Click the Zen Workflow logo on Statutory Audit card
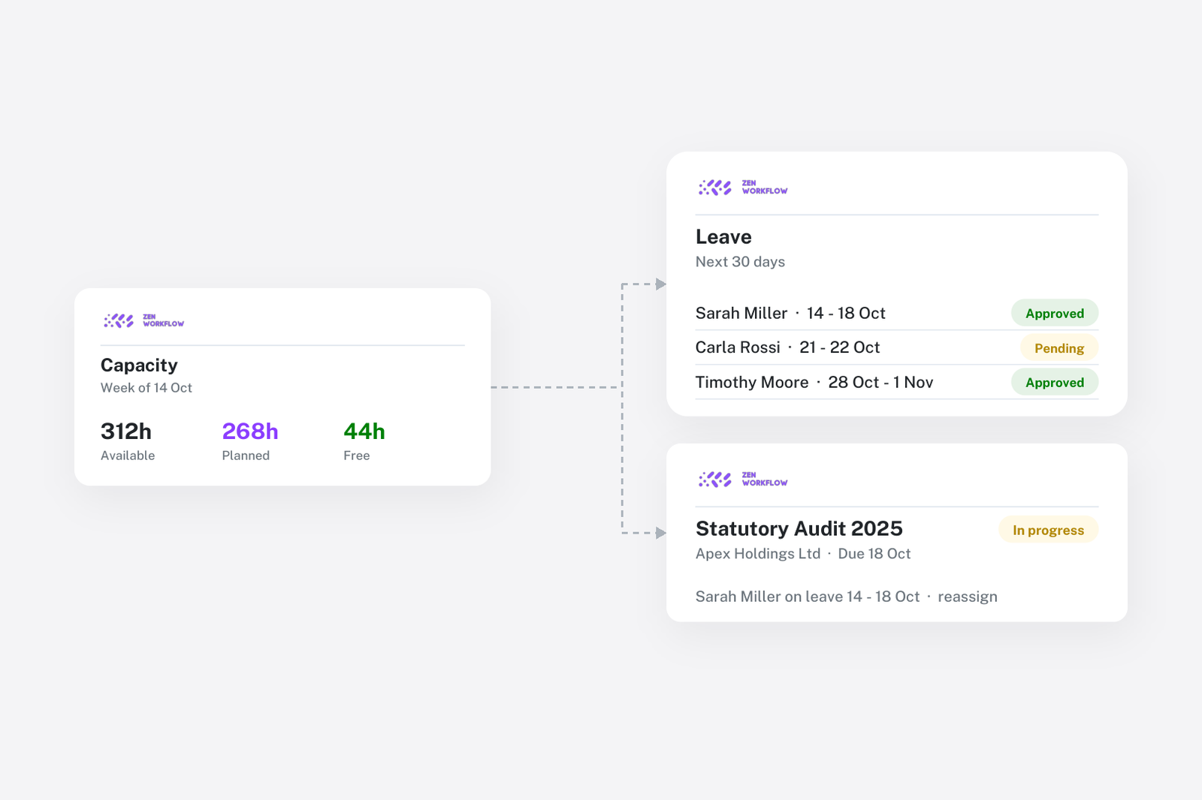This screenshot has width=1202, height=800. click(x=742, y=479)
